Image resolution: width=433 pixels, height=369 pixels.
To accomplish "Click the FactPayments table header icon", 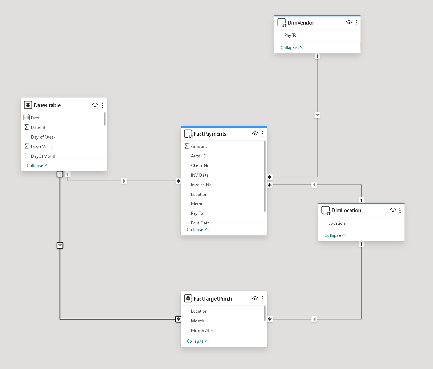I will coord(188,134).
